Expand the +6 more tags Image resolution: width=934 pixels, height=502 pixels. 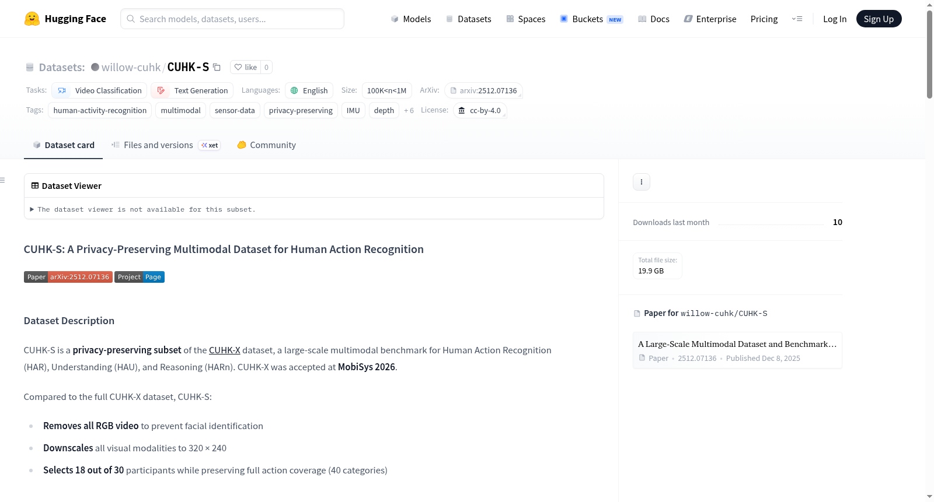[x=409, y=110]
